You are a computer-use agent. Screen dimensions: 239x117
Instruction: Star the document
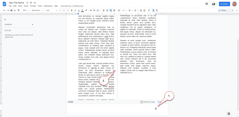pyautogui.click(x=27, y=3)
